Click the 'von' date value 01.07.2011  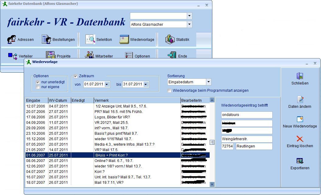pyautogui.click(x=94, y=84)
